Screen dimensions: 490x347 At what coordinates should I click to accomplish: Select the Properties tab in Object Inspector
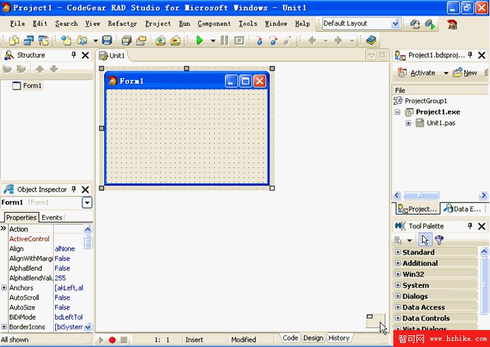tap(21, 217)
